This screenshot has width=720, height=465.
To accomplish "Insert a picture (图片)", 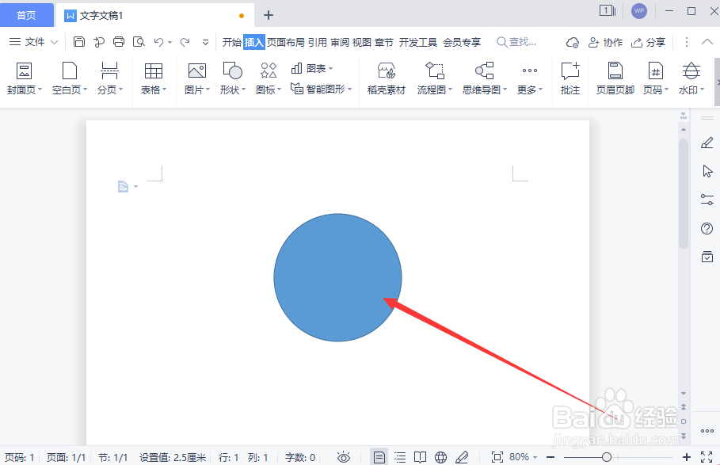I will pyautogui.click(x=197, y=78).
